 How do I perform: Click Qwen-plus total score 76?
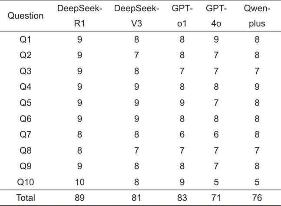click(x=258, y=198)
